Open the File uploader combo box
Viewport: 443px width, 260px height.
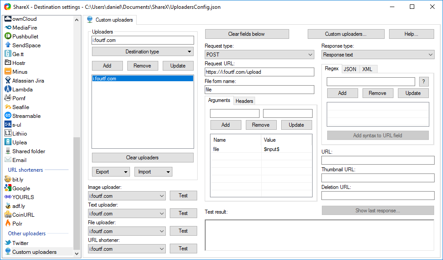[127, 231]
